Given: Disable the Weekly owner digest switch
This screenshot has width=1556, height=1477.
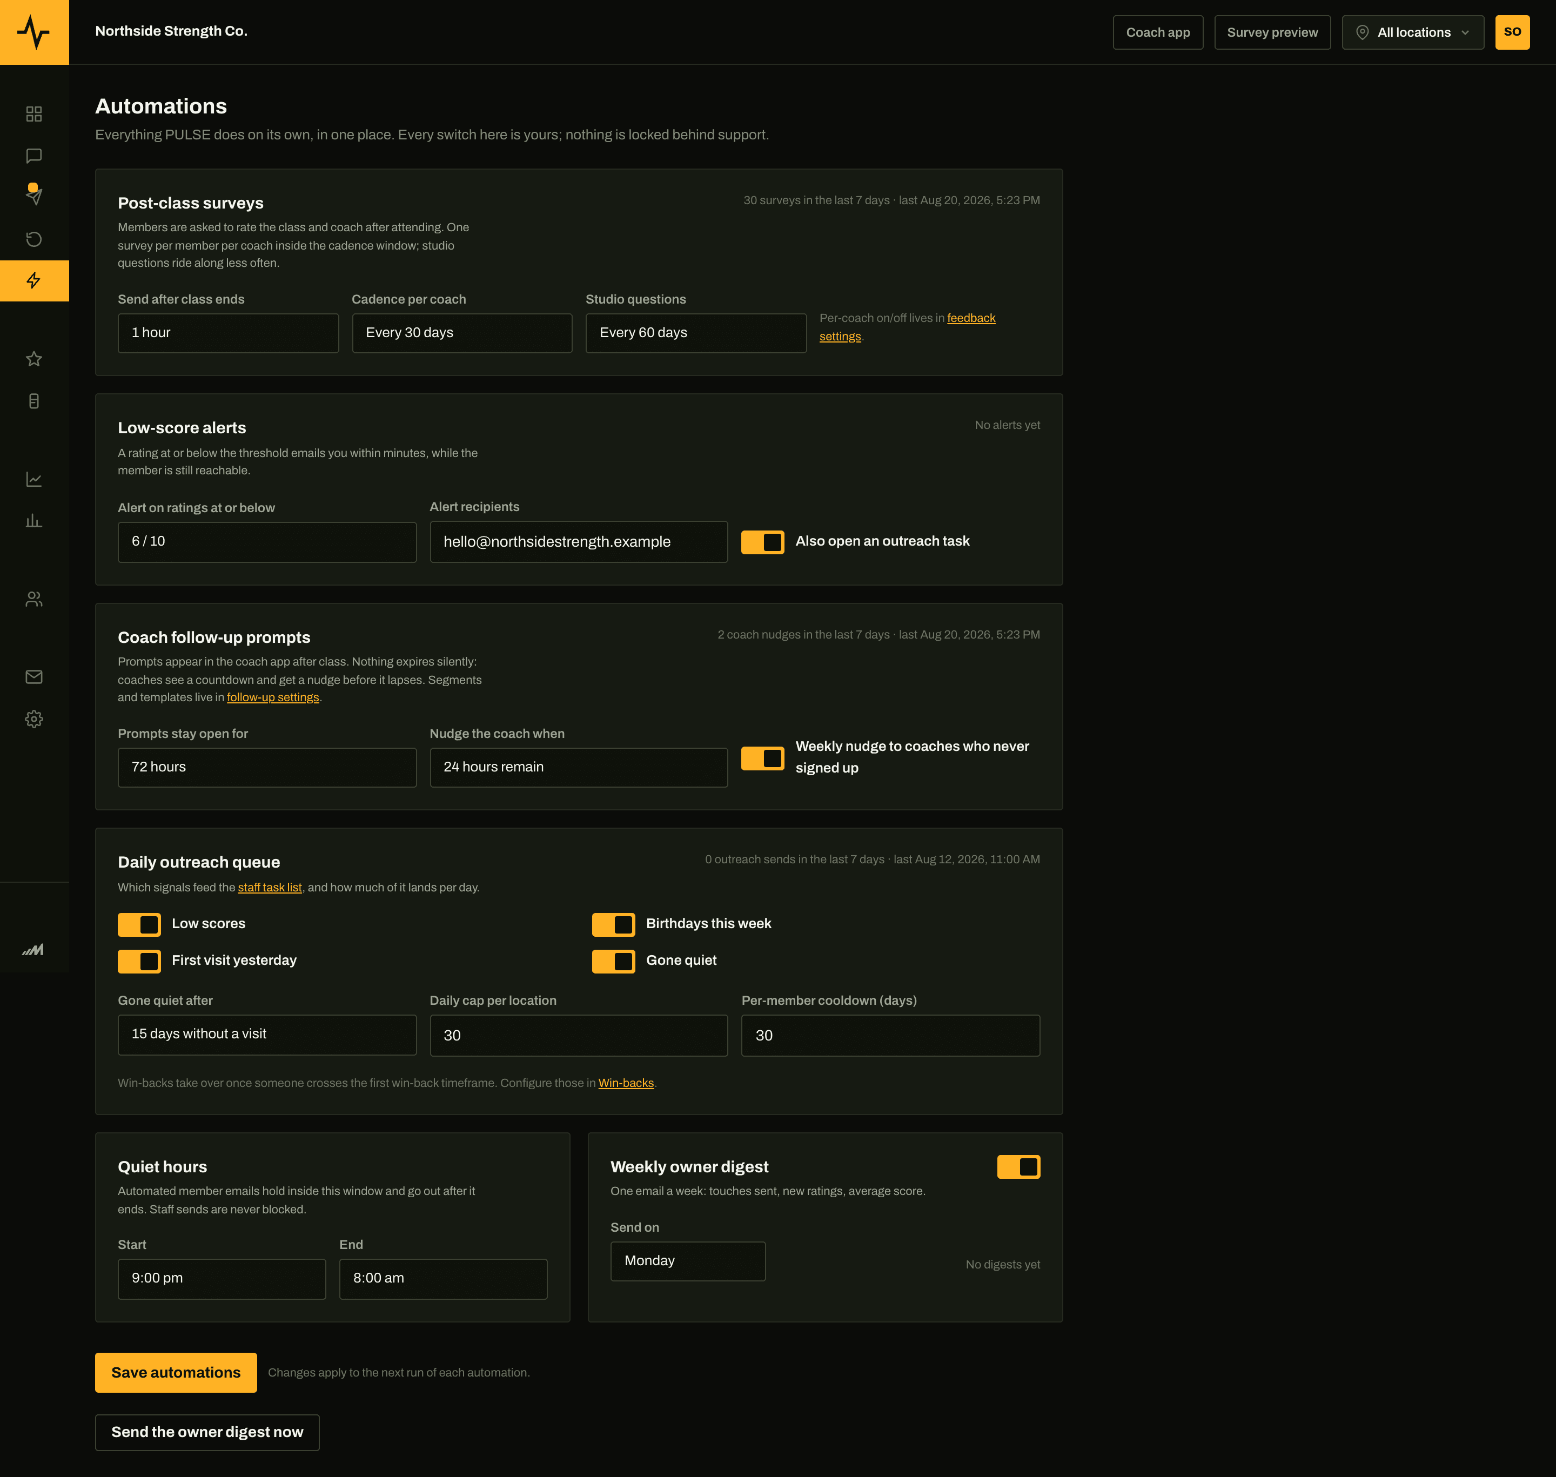Looking at the screenshot, I should [1018, 1167].
